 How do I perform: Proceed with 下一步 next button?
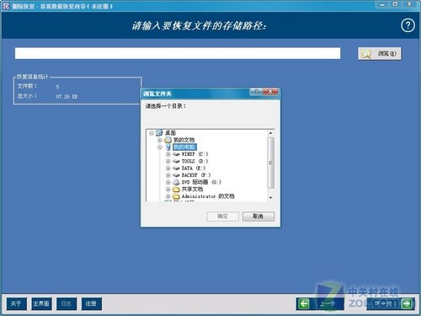(x=391, y=303)
